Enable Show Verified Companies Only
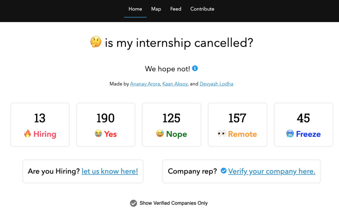 (133, 203)
